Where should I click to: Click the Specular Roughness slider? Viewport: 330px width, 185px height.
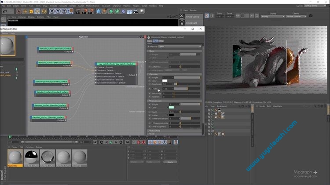187,84
